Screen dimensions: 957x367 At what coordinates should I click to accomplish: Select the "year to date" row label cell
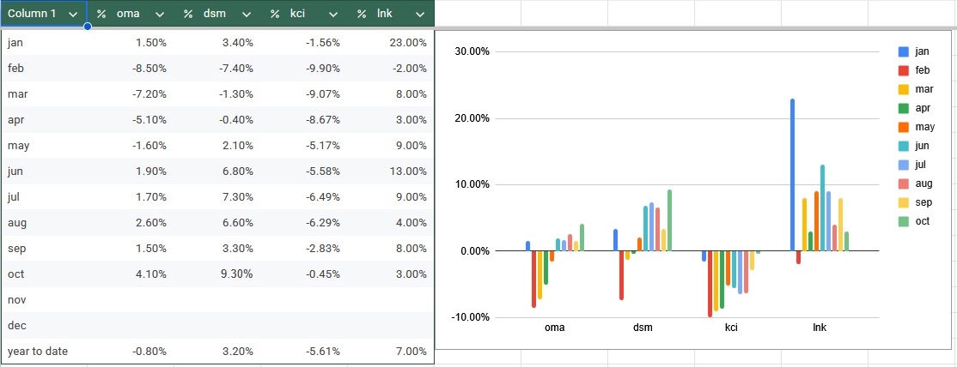coord(38,352)
